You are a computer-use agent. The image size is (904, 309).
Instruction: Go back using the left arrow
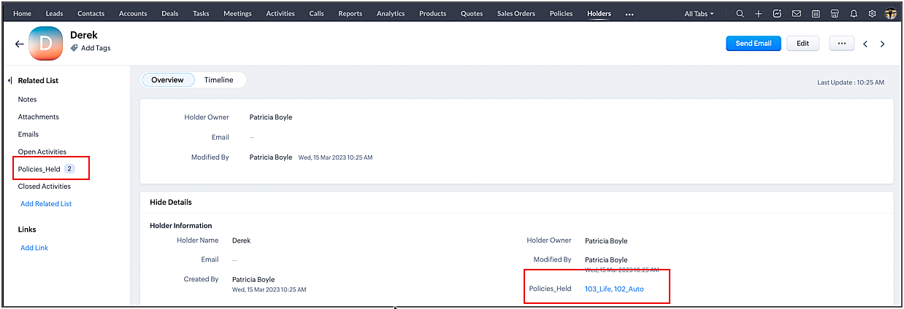(x=20, y=44)
